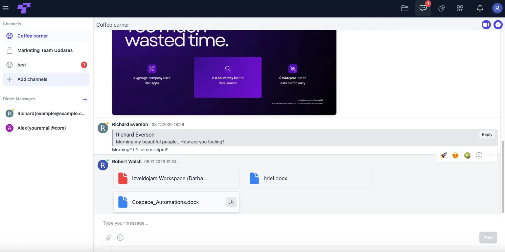Click the Post button
This screenshot has width=505, height=252.
coord(488,238)
